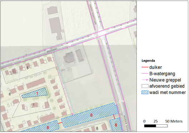Image resolution: width=189 pixels, height=133 pixels.
Task: Select the 'Nieuwe greppel' legend label
Action: [165, 80]
